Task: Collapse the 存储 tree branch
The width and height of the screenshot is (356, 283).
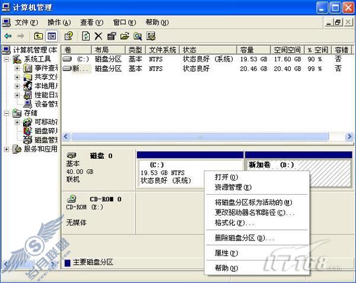Action: pyautogui.click(x=7, y=113)
